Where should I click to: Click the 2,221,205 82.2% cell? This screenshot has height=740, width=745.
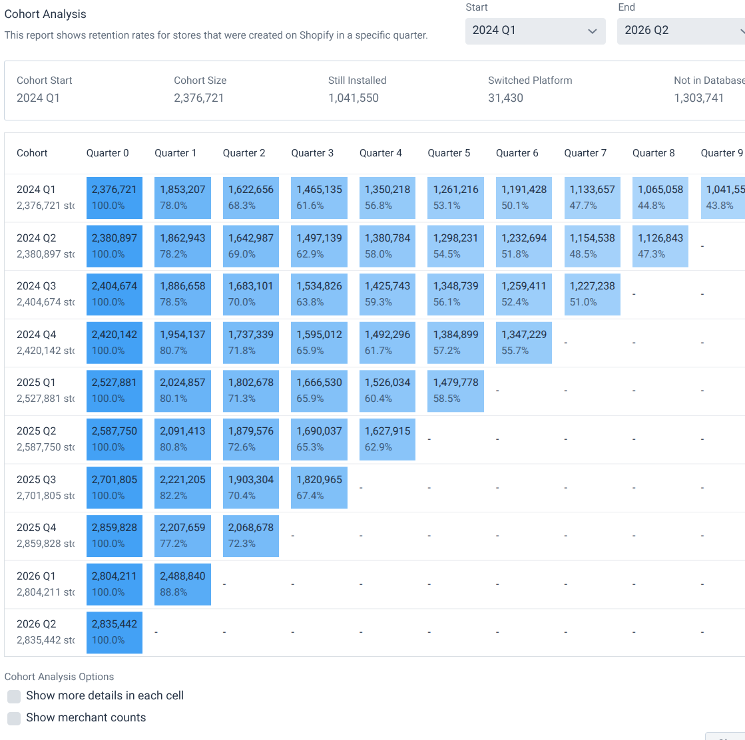click(x=182, y=487)
